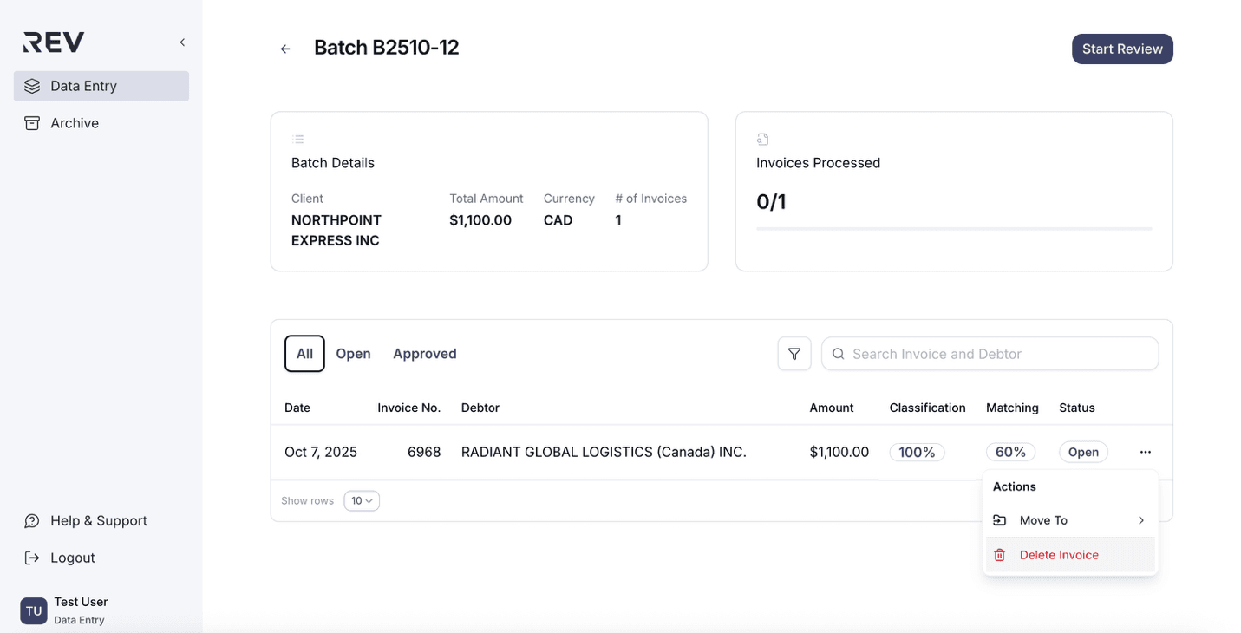
Task: Open the Show rows dropdown
Action: coord(362,501)
